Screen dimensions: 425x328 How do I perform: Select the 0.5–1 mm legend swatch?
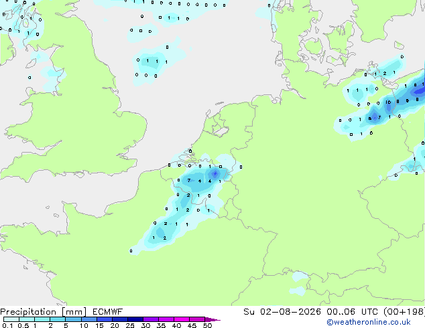[27, 319]
